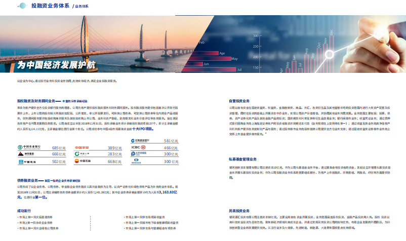
Task: Click the 市场上第一只央企绿色公司债券 bullet
Action: pos(38,228)
